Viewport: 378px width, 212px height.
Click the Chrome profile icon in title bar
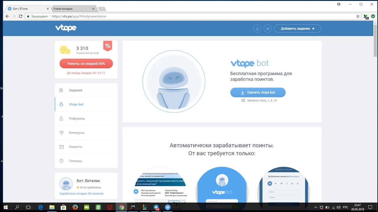click(339, 4)
